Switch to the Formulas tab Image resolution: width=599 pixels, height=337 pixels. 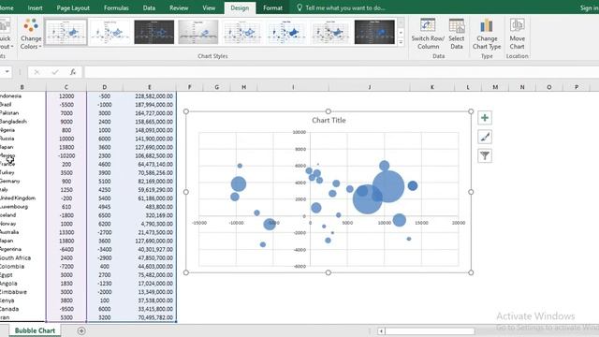tap(116, 7)
